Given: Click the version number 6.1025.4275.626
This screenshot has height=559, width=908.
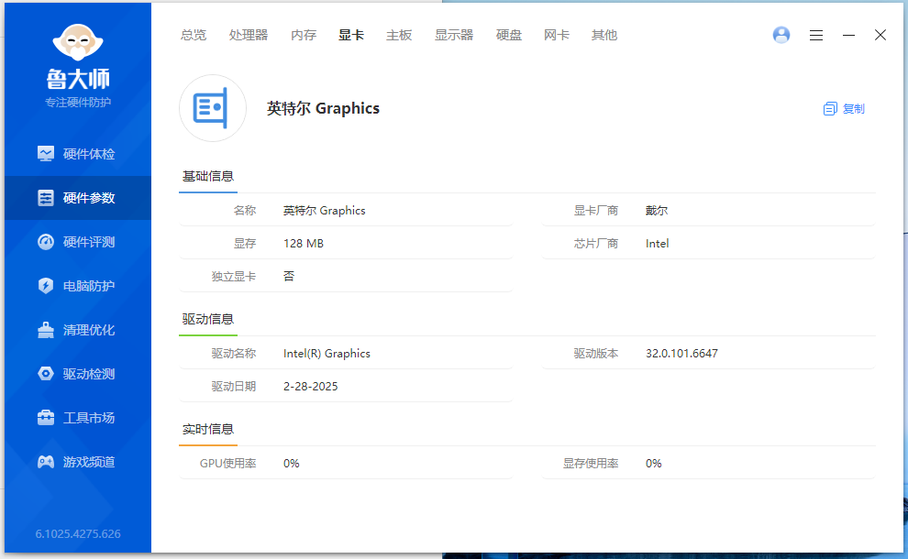Looking at the screenshot, I should 78,533.
